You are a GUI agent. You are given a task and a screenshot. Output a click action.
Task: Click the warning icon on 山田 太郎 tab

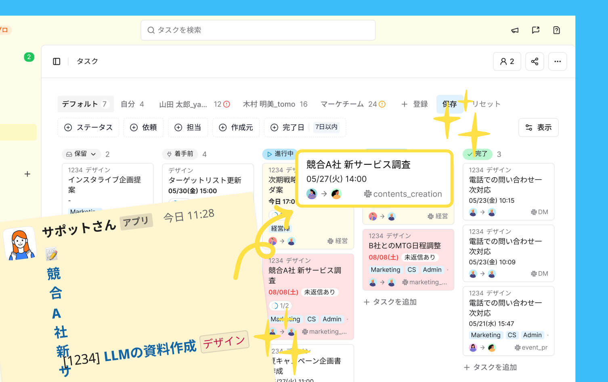[227, 104]
